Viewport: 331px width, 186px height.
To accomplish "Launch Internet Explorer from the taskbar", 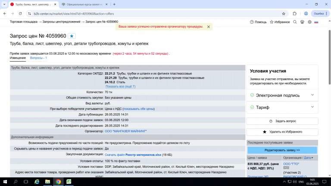I will 37,182.
